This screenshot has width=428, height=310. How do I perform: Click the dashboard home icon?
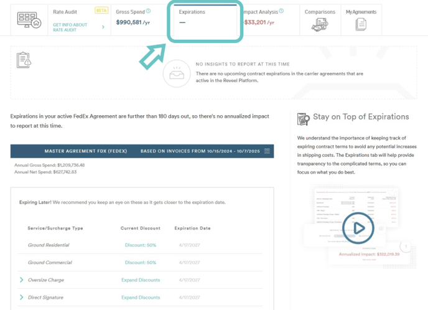[x=30, y=21]
